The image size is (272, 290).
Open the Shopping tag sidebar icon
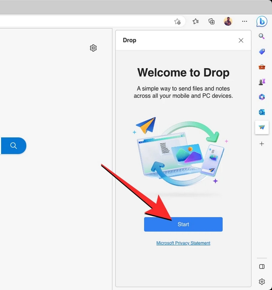pos(261,52)
